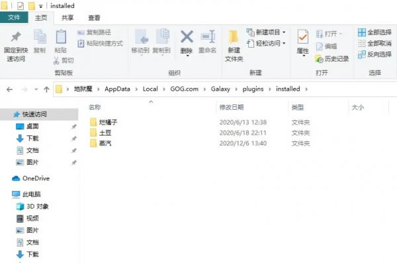Click the Paste (粘贴) clipboard icon
Image resolution: width=397 pixels, height=263 pixels.
point(61,37)
